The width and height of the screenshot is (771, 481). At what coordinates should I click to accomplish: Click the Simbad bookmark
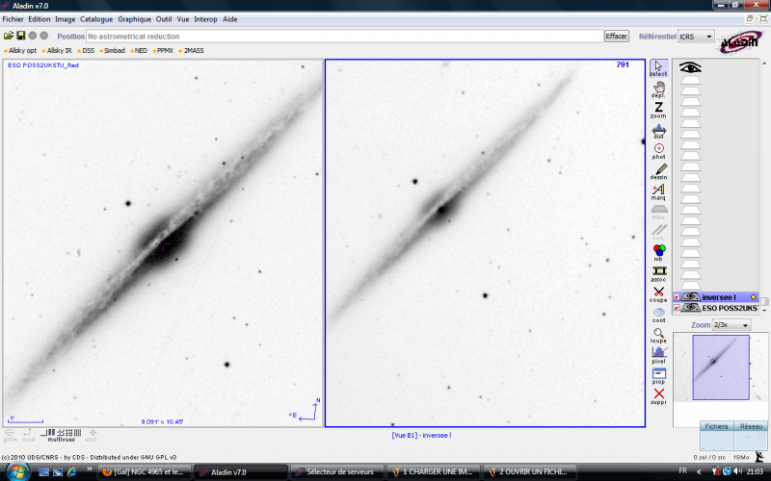(112, 51)
